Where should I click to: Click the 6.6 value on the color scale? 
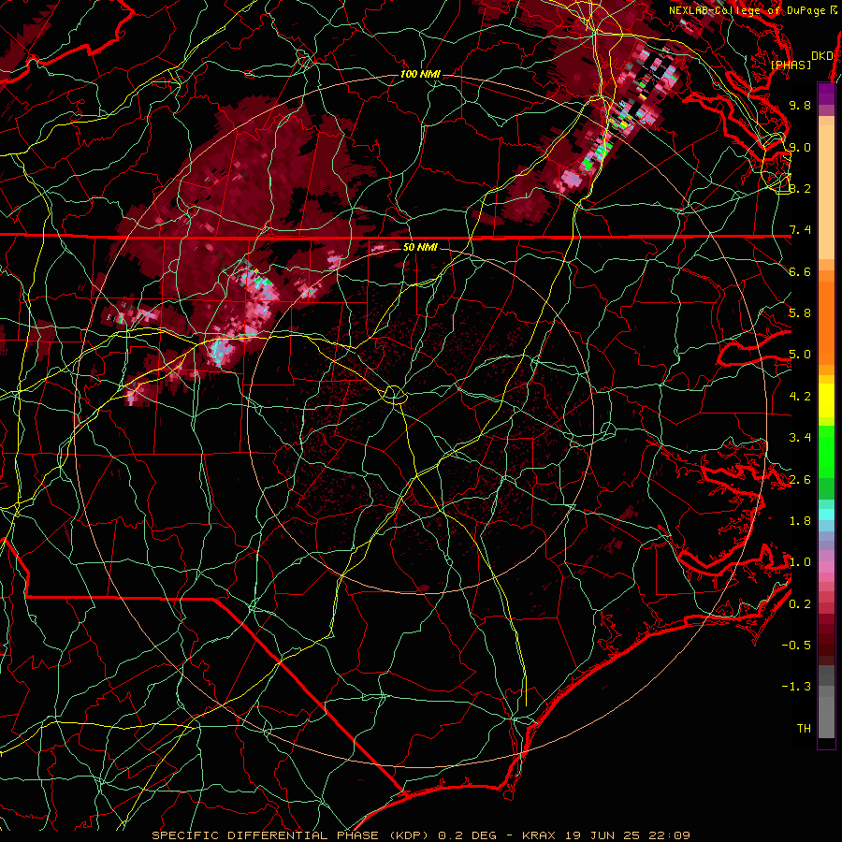coord(800,271)
